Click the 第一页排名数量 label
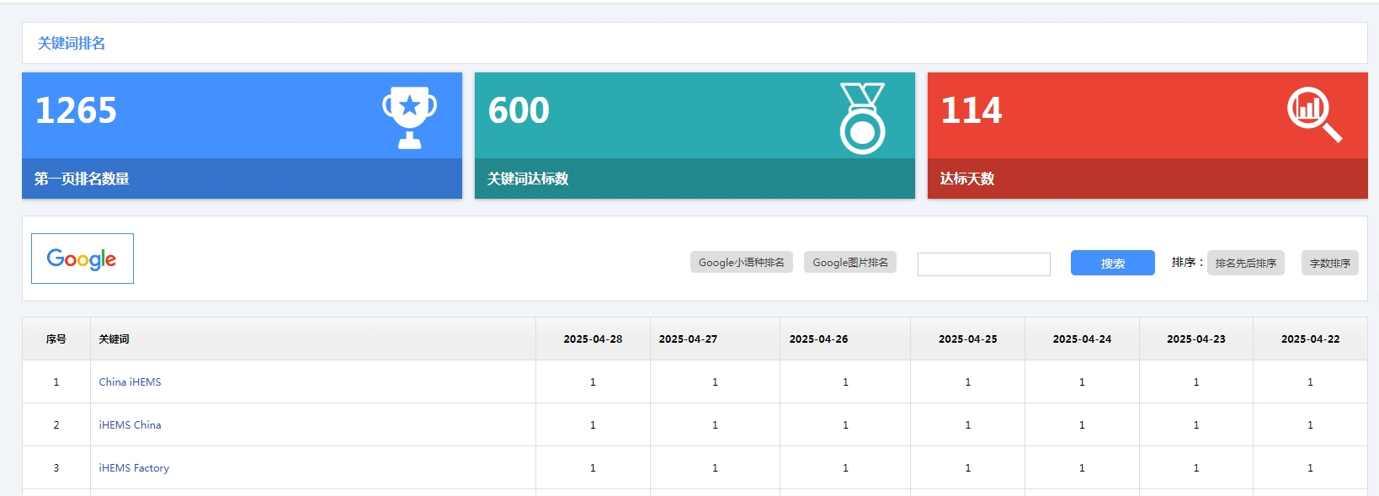This screenshot has height=496, width=1379. [82, 179]
